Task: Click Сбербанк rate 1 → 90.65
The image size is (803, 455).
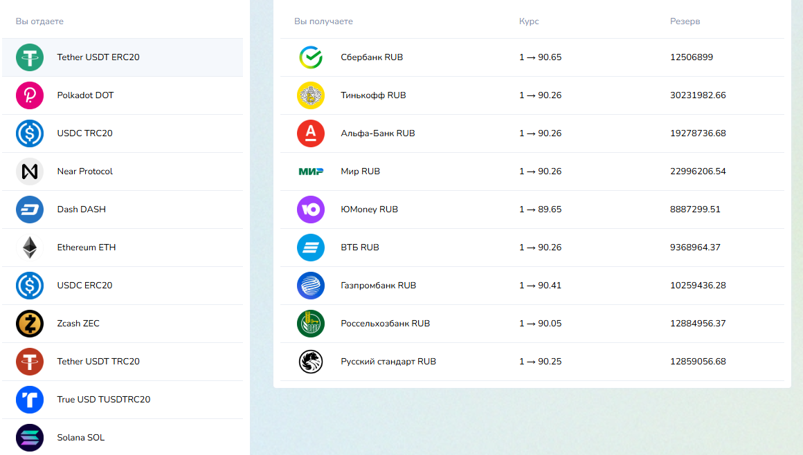Action: click(540, 57)
